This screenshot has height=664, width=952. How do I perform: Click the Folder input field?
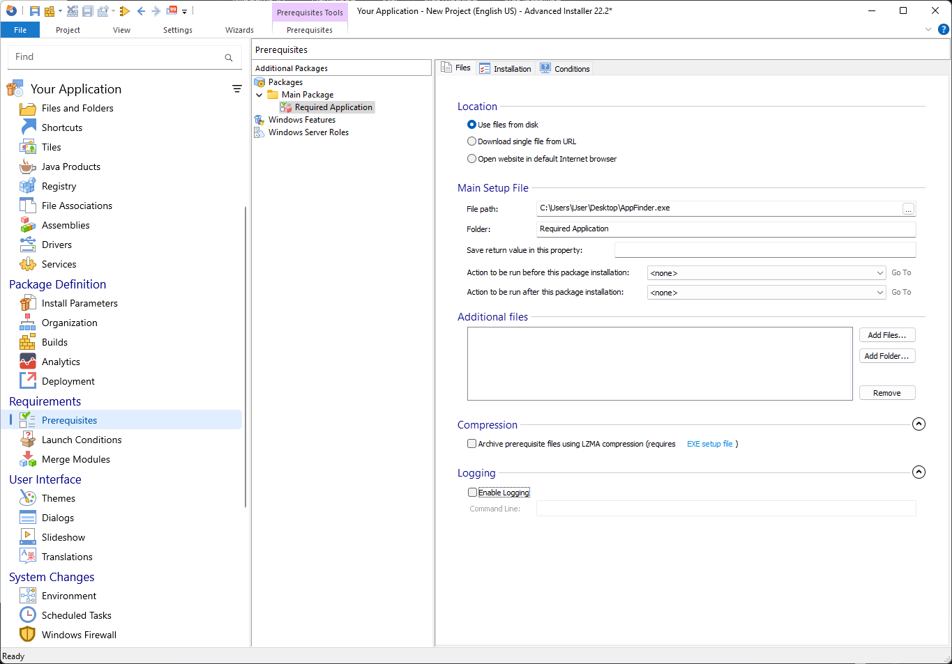726,229
